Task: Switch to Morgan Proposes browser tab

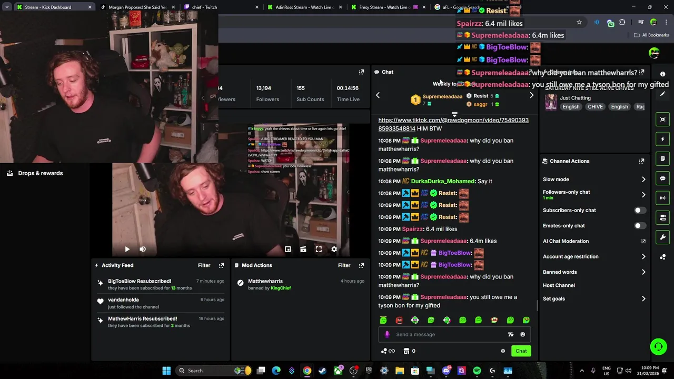Action: pyautogui.click(x=137, y=7)
